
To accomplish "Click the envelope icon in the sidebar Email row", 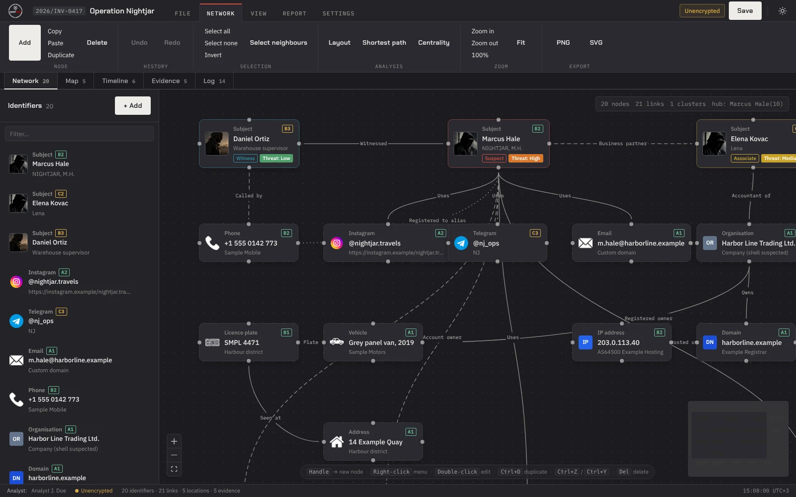I will 16,360.
